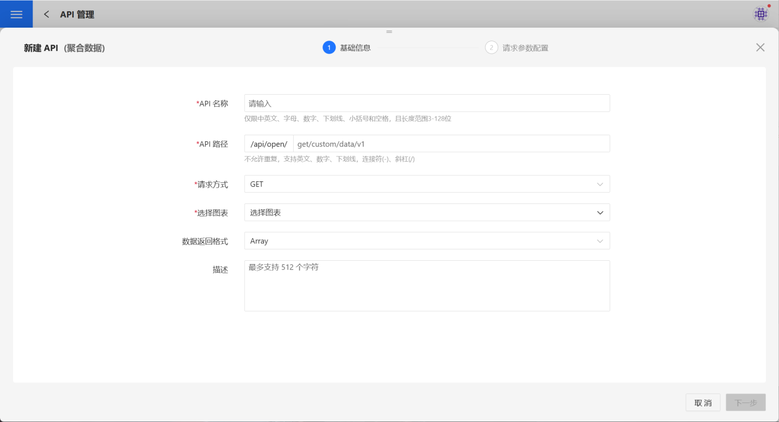
Task: Select the 基础信息 step label
Action: [x=355, y=48]
